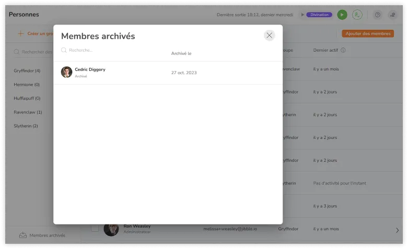Select Gryffindor (4) group

(x=27, y=70)
